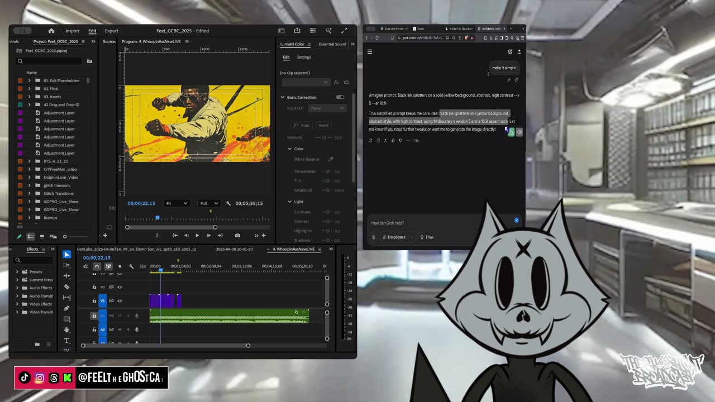Select the Pen tool
Image resolution: width=715 pixels, height=402 pixels.
tap(66, 308)
